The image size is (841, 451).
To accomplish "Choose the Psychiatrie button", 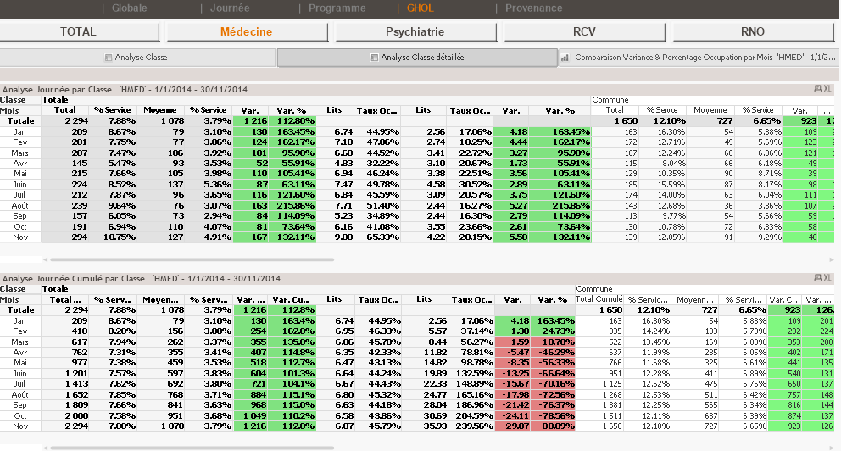I will (x=415, y=31).
